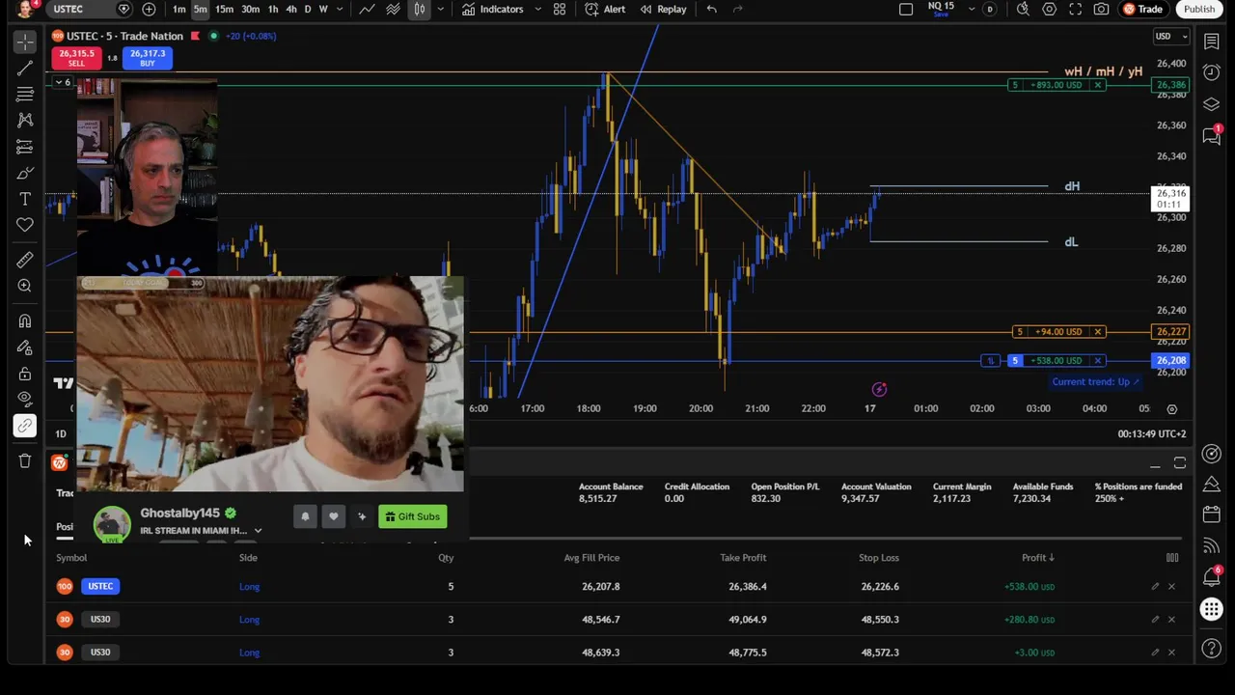
Task: Click the link drawings icon
Action: (x=25, y=426)
